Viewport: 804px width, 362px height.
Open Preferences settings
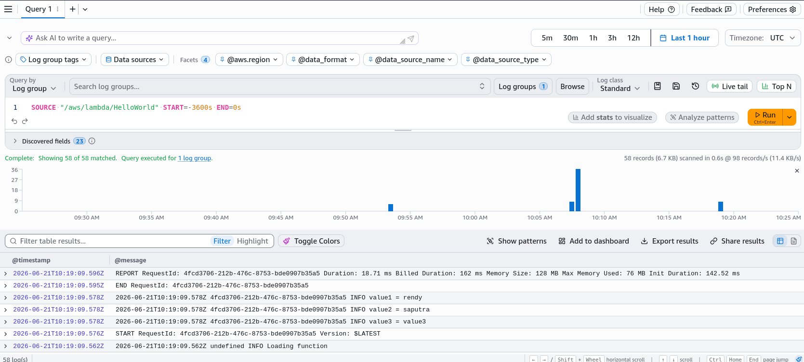pos(772,9)
